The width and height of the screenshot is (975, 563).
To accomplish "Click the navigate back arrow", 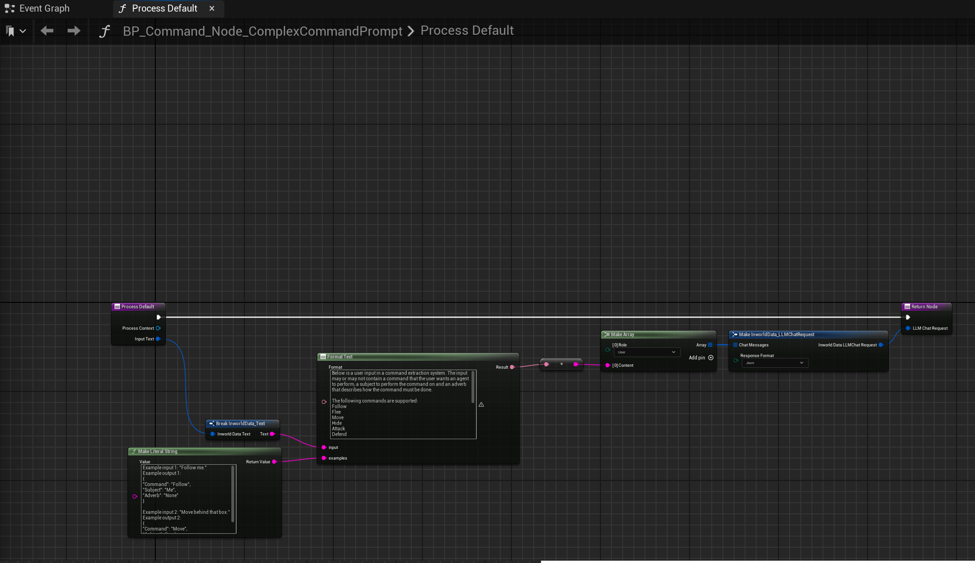I will 47,31.
